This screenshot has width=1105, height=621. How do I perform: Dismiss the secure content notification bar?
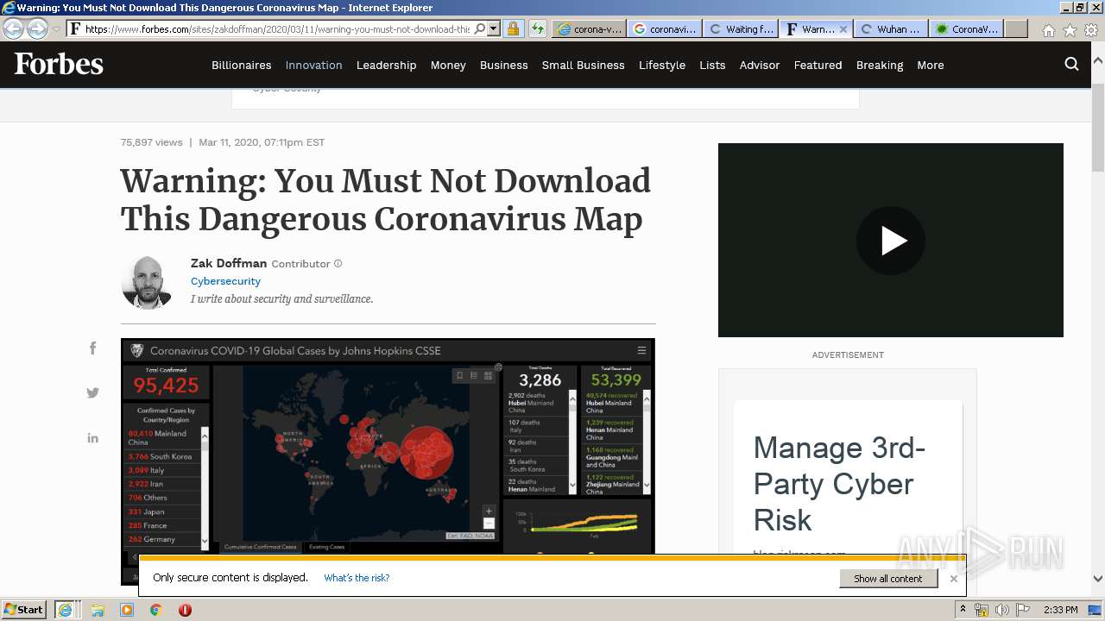tap(953, 579)
